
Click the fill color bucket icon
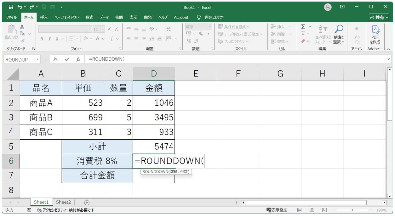[x=86, y=39]
